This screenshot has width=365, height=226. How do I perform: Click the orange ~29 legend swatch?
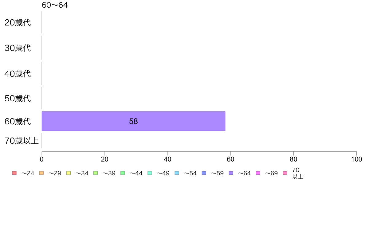coord(41,173)
